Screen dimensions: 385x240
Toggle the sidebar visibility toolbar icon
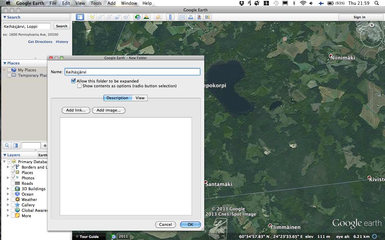[80, 17]
